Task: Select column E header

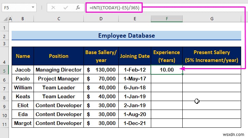Action: (135, 19)
